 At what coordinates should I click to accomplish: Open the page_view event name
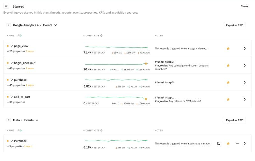tap(21, 46)
